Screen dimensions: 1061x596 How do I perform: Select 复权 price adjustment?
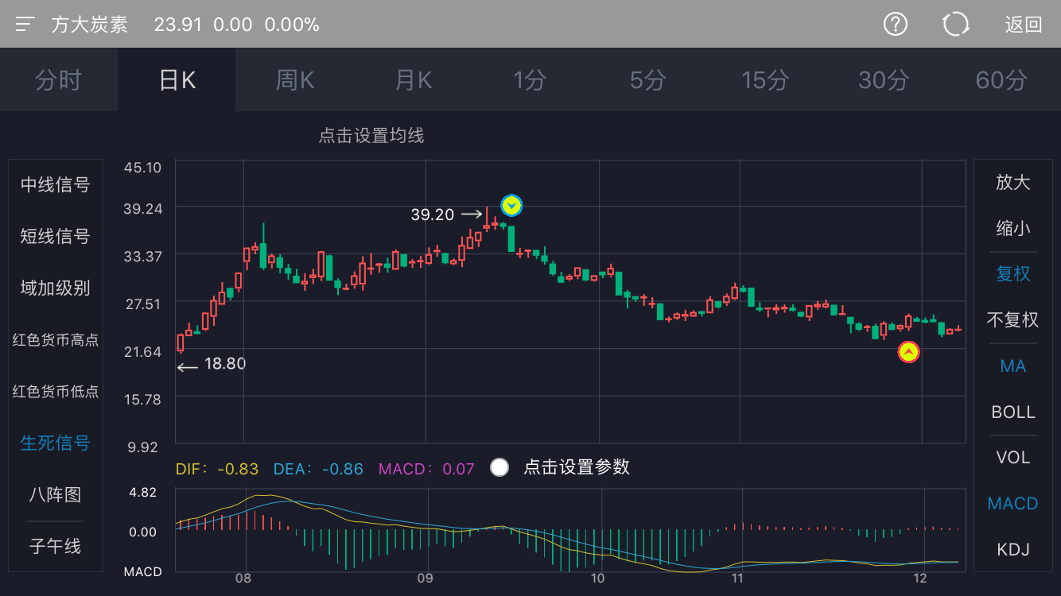coord(1013,273)
